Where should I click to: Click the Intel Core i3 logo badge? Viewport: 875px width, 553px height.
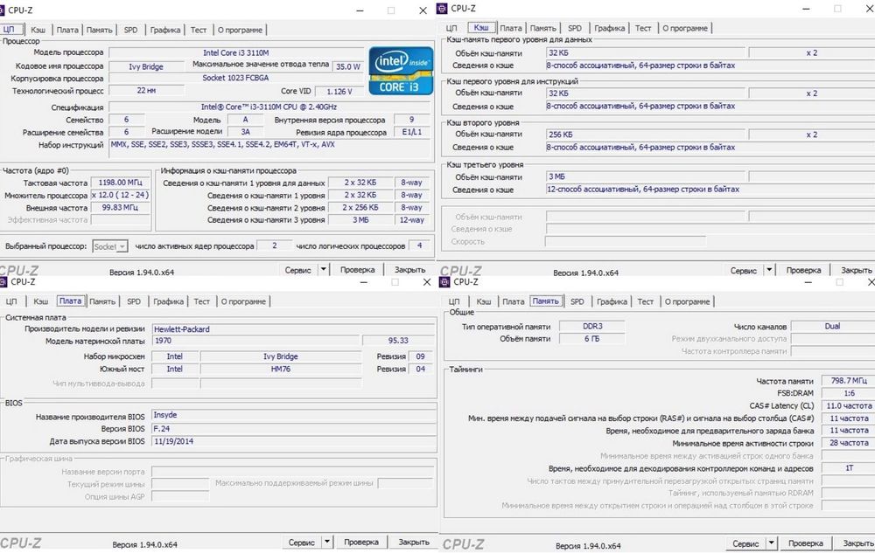pyautogui.click(x=401, y=71)
